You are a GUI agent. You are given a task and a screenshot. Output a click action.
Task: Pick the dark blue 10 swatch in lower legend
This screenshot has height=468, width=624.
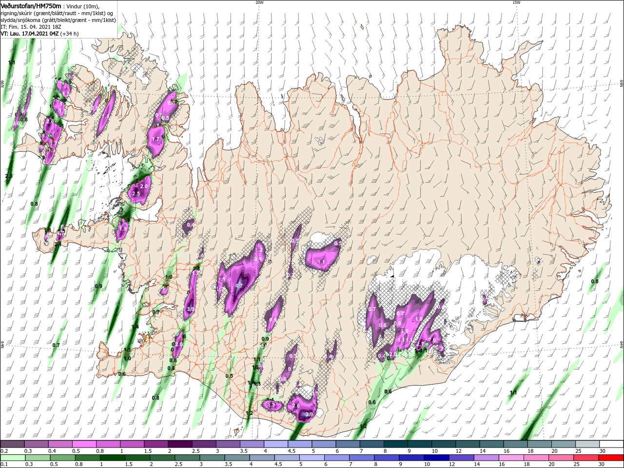[436, 457]
